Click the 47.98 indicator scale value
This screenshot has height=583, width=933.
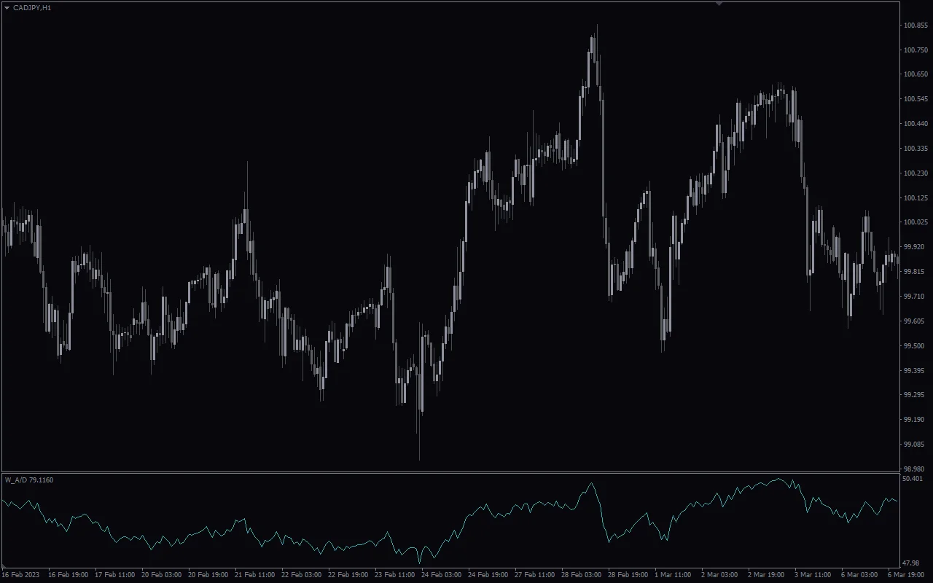[910, 563]
